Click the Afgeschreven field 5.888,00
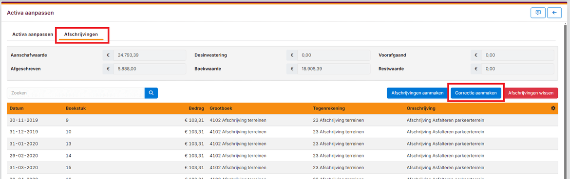The image size is (570, 179). tap(150, 69)
